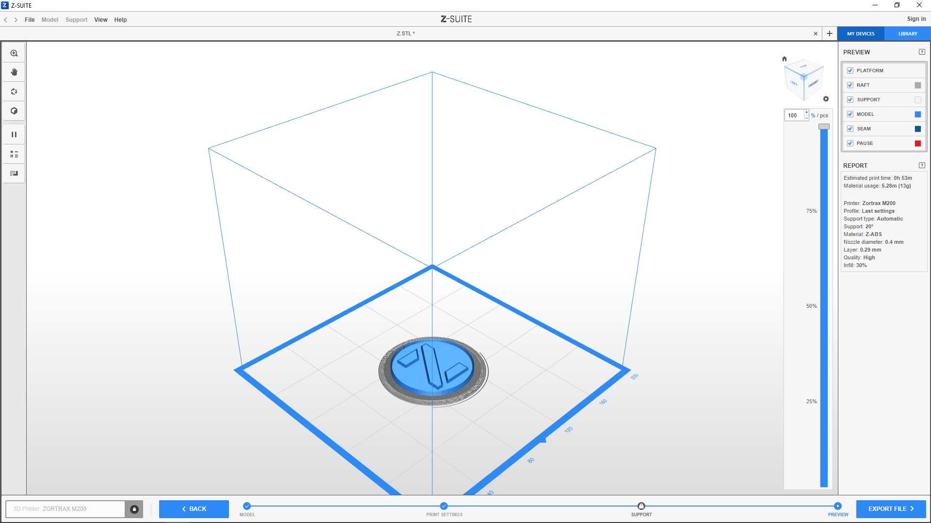The width and height of the screenshot is (931, 523).
Task: Click the home view icon
Action: [x=784, y=59]
